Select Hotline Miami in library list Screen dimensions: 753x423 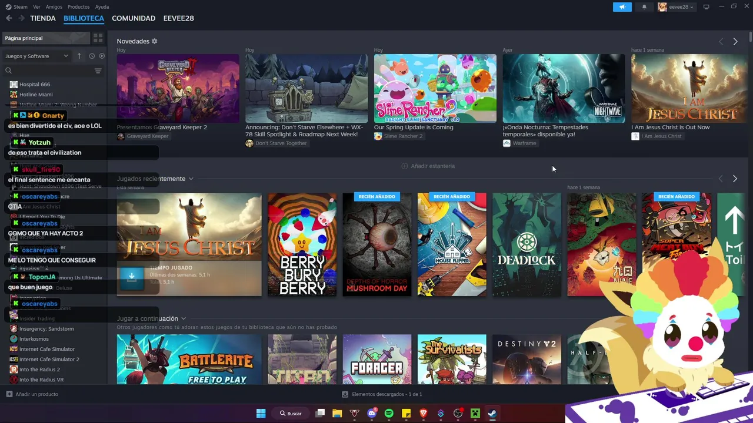click(x=36, y=94)
